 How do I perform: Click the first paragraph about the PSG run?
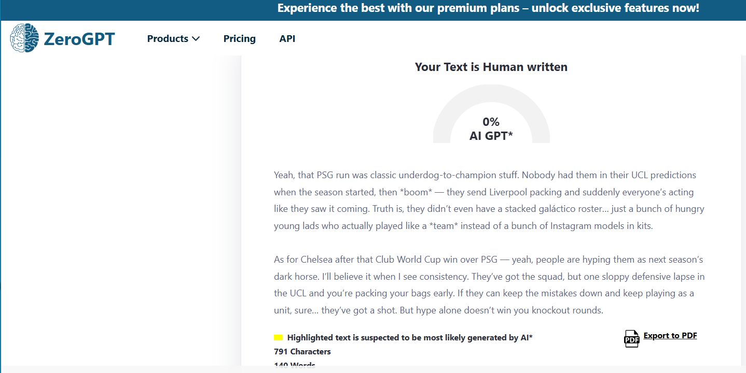coord(489,200)
